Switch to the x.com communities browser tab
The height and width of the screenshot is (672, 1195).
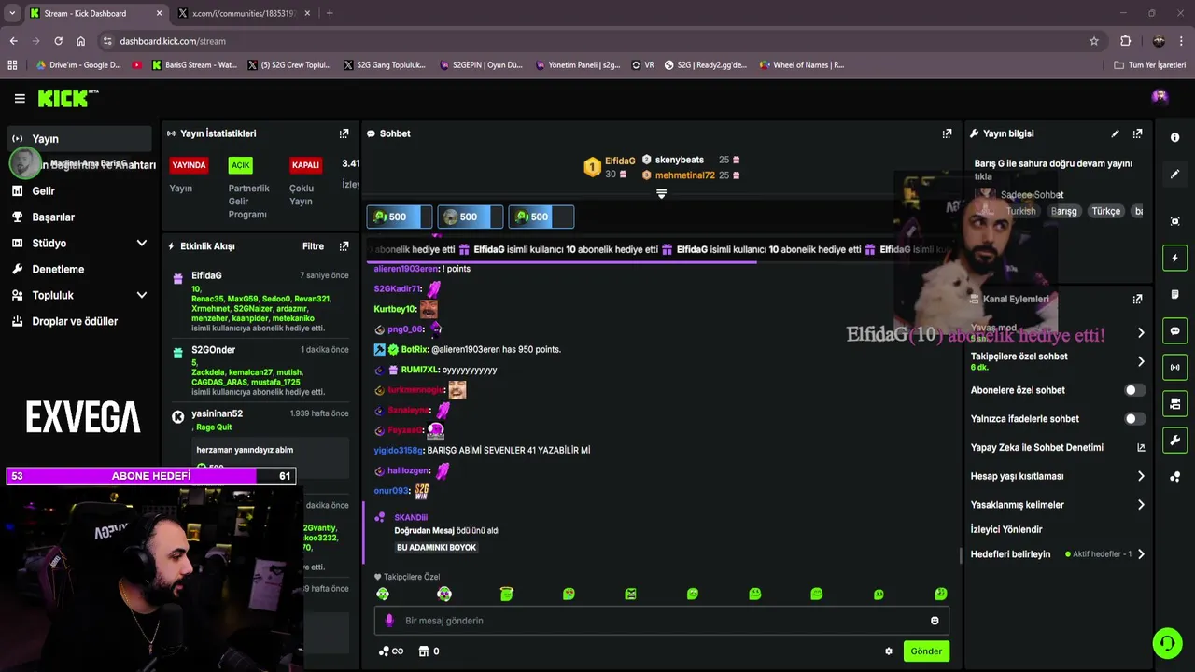coord(245,13)
